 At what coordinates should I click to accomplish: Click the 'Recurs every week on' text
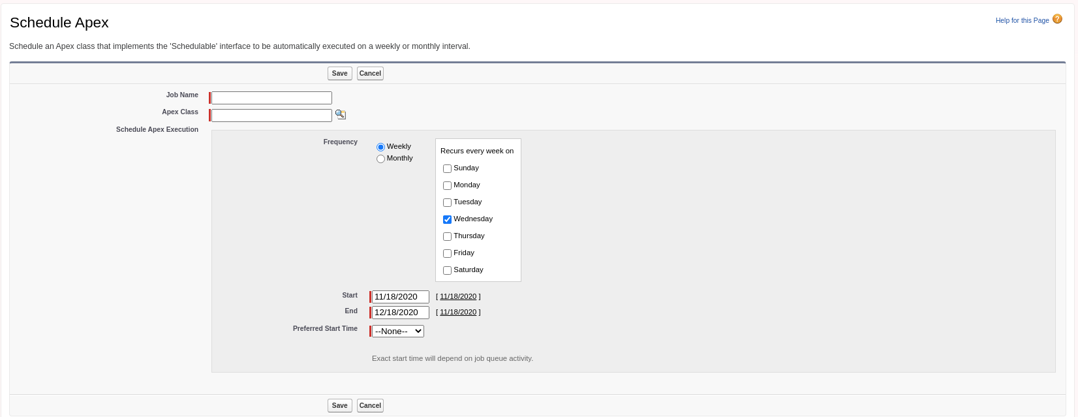point(477,151)
